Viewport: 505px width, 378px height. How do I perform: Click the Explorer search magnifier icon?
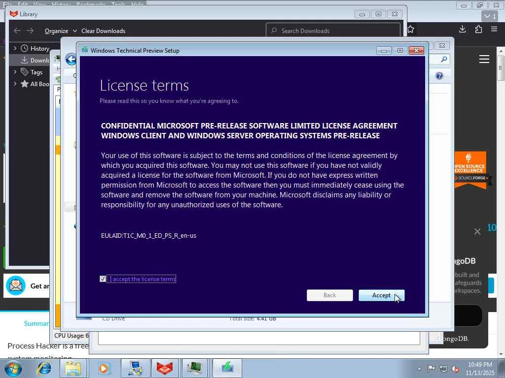(x=444, y=59)
